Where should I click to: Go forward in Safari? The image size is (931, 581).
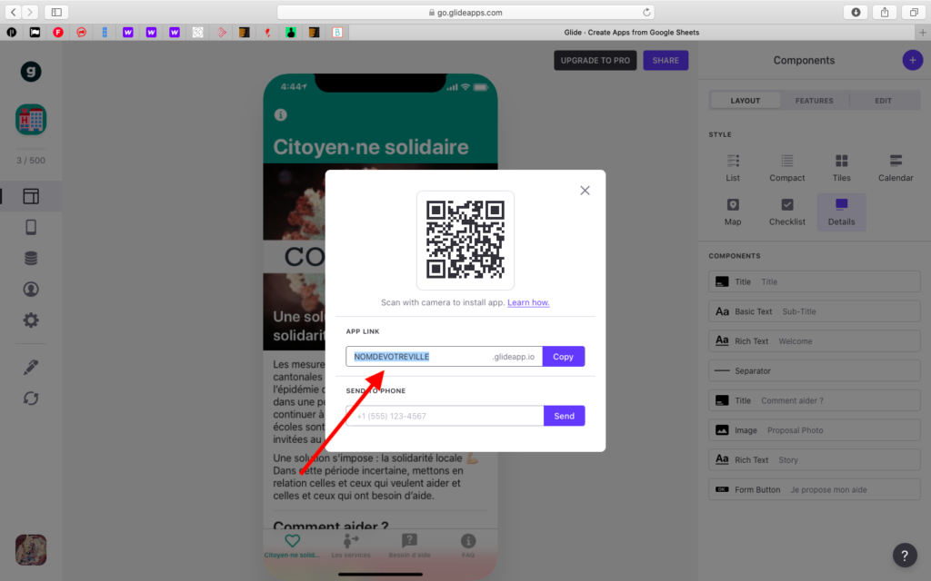click(x=30, y=12)
